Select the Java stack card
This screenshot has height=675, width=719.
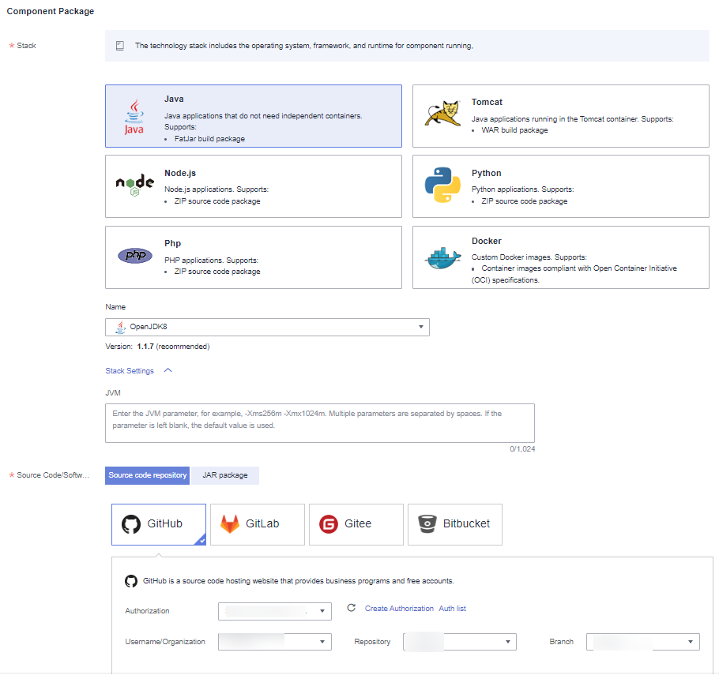[x=254, y=116]
